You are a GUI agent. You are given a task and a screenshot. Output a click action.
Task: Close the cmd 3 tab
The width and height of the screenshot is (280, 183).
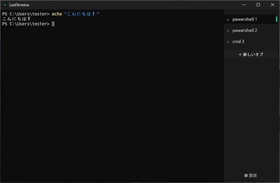click(x=228, y=42)
